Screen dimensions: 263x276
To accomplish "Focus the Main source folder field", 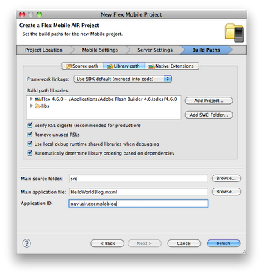I will point(139,179).
